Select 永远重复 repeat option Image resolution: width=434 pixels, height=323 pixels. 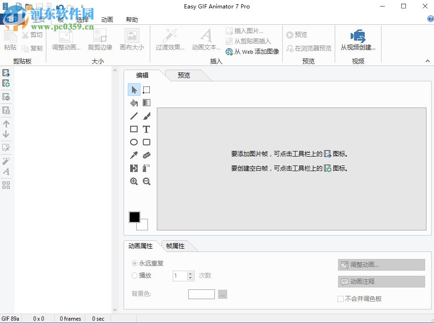tap(134, 263)
